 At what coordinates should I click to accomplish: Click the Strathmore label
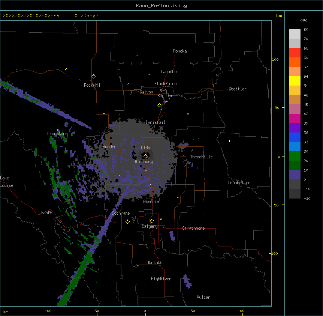(x=193, y=228)
